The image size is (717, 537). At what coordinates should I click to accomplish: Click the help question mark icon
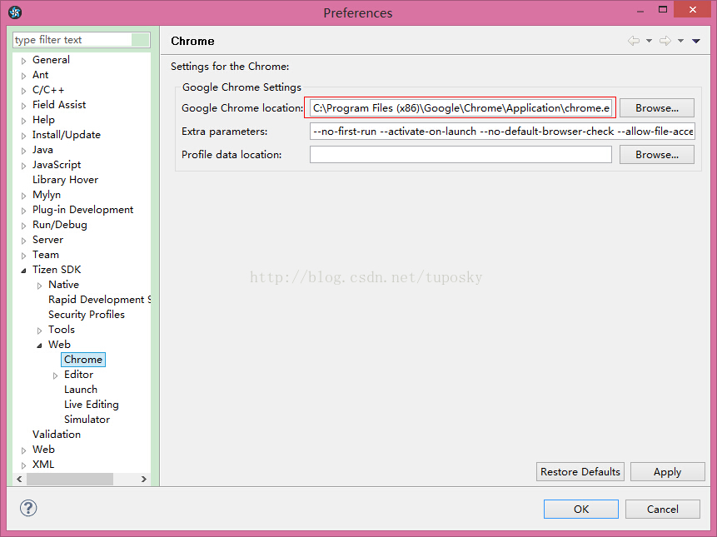(28, 508)
